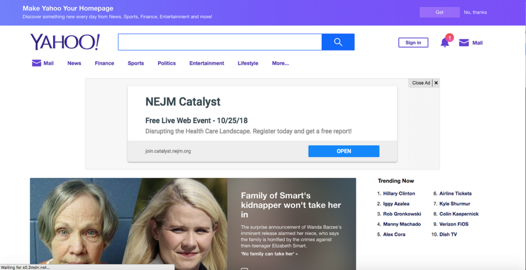
Task: Click the Free Live Web Event ad text
Action: coord(197,121)
